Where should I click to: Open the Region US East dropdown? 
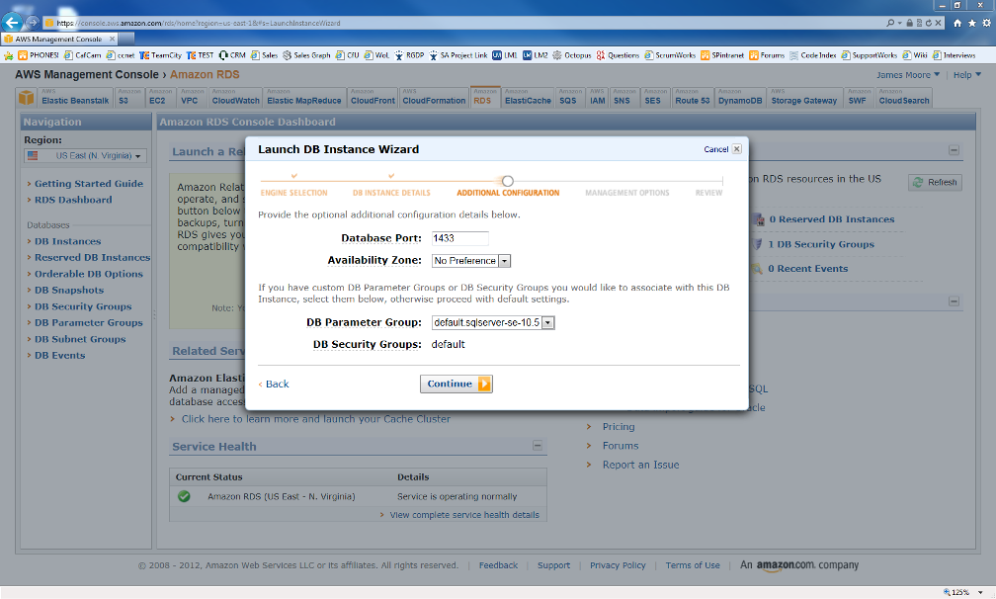point(85,155)
